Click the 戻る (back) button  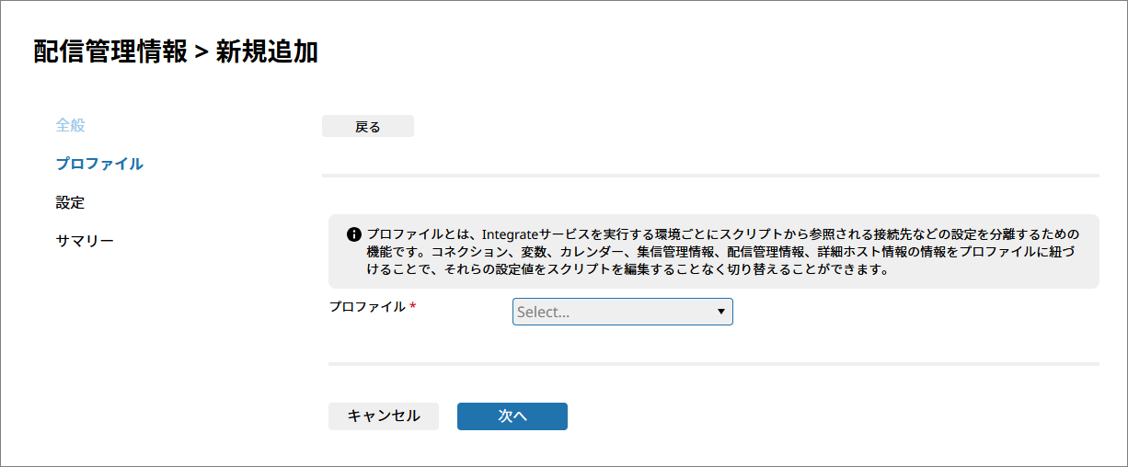click(367, 127)
